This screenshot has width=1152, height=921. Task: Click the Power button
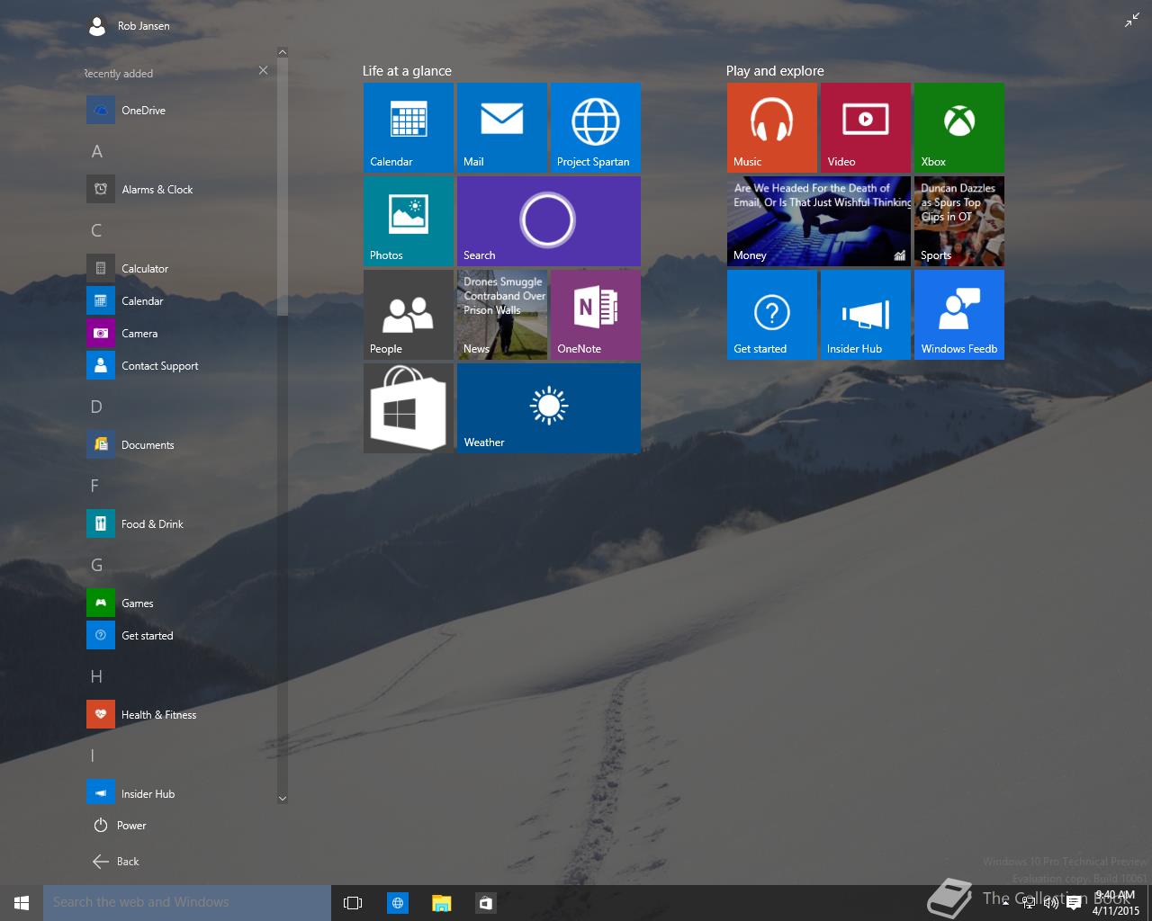(119, 826)
